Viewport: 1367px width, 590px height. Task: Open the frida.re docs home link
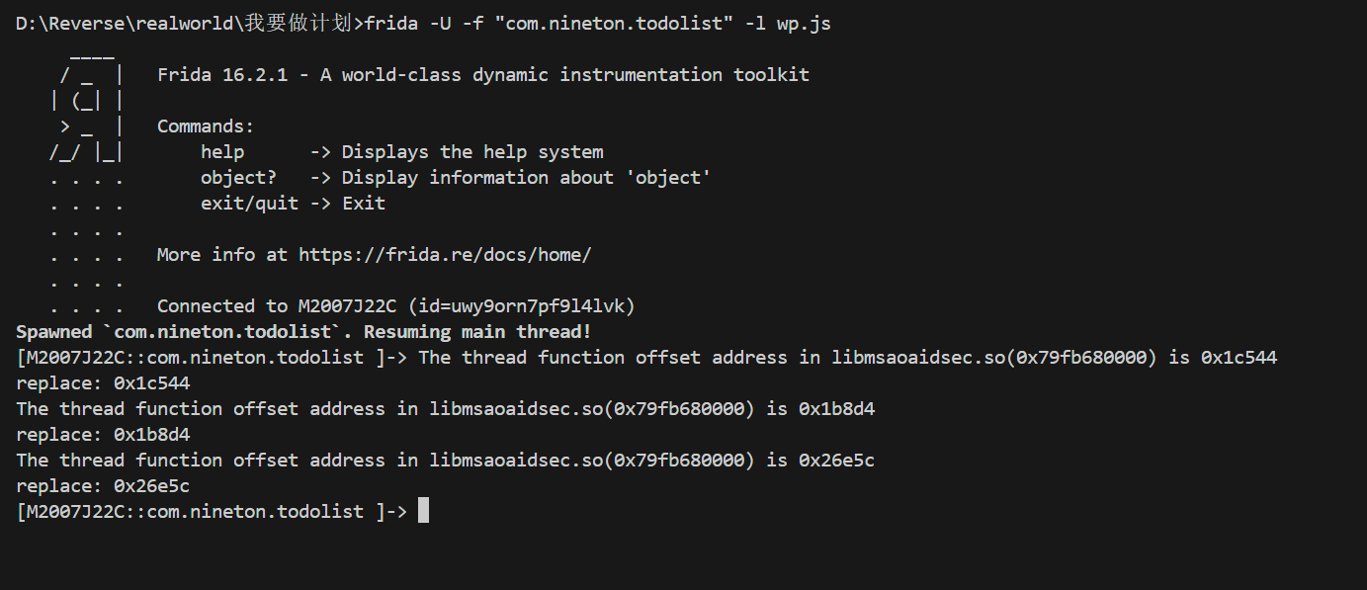[445, 255]
